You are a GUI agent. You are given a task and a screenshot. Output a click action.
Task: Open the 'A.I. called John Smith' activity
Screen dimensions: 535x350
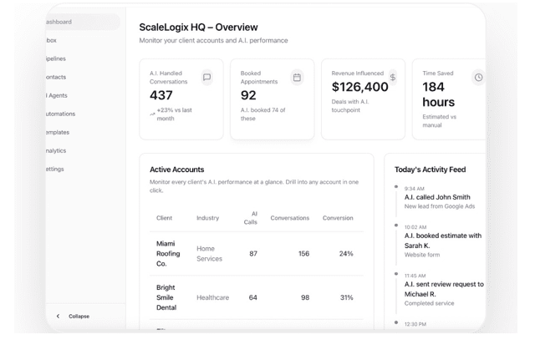(x=438, y=197)
